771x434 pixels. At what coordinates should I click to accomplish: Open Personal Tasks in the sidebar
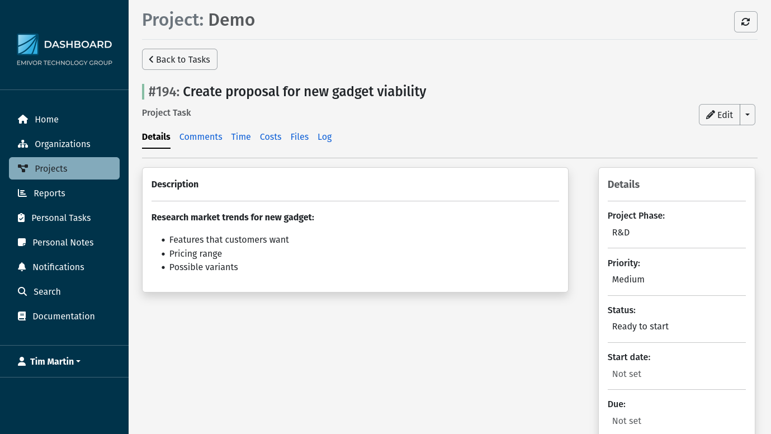tap(64, 218)
